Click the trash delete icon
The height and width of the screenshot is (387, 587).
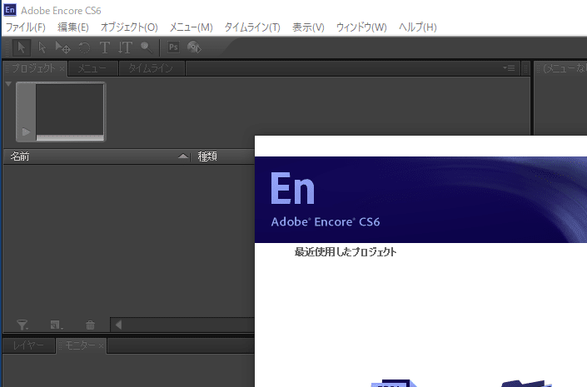tap(90, 325)
